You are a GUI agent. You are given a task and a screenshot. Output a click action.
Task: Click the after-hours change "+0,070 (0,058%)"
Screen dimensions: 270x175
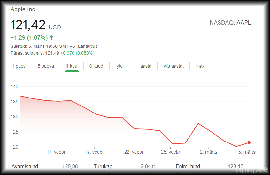pyautogui.click(x=77, y=53)
